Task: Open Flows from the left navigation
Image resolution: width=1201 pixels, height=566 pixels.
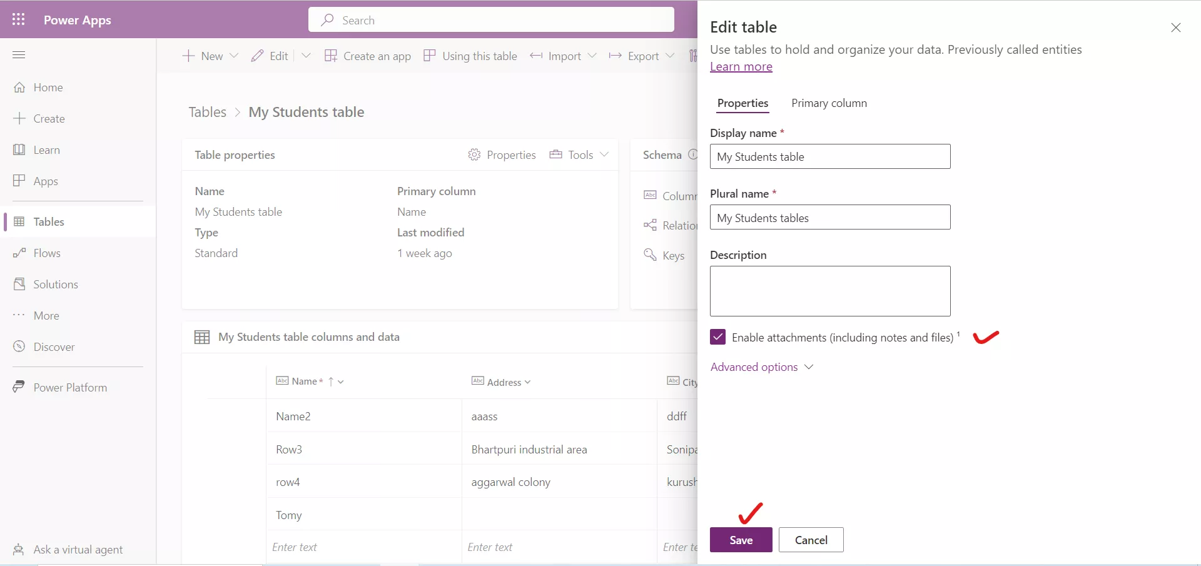Action: click(x=45, y=253)
